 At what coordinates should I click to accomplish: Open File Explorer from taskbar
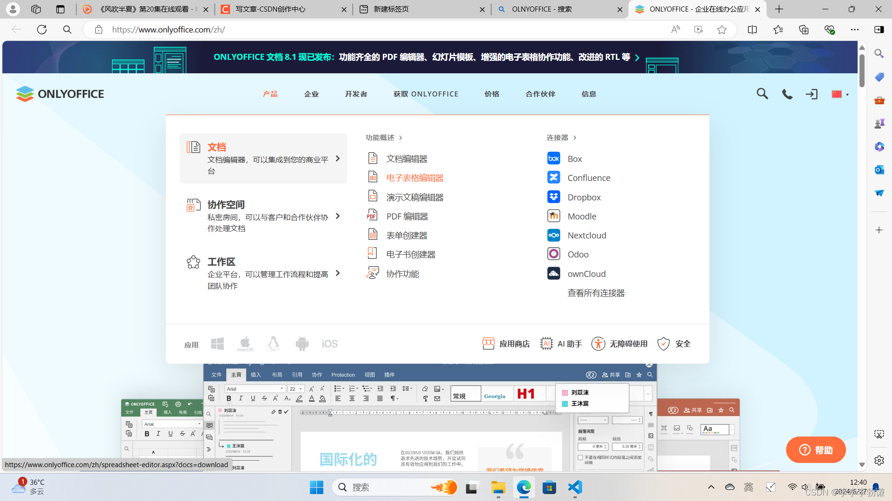coord(498,487)
